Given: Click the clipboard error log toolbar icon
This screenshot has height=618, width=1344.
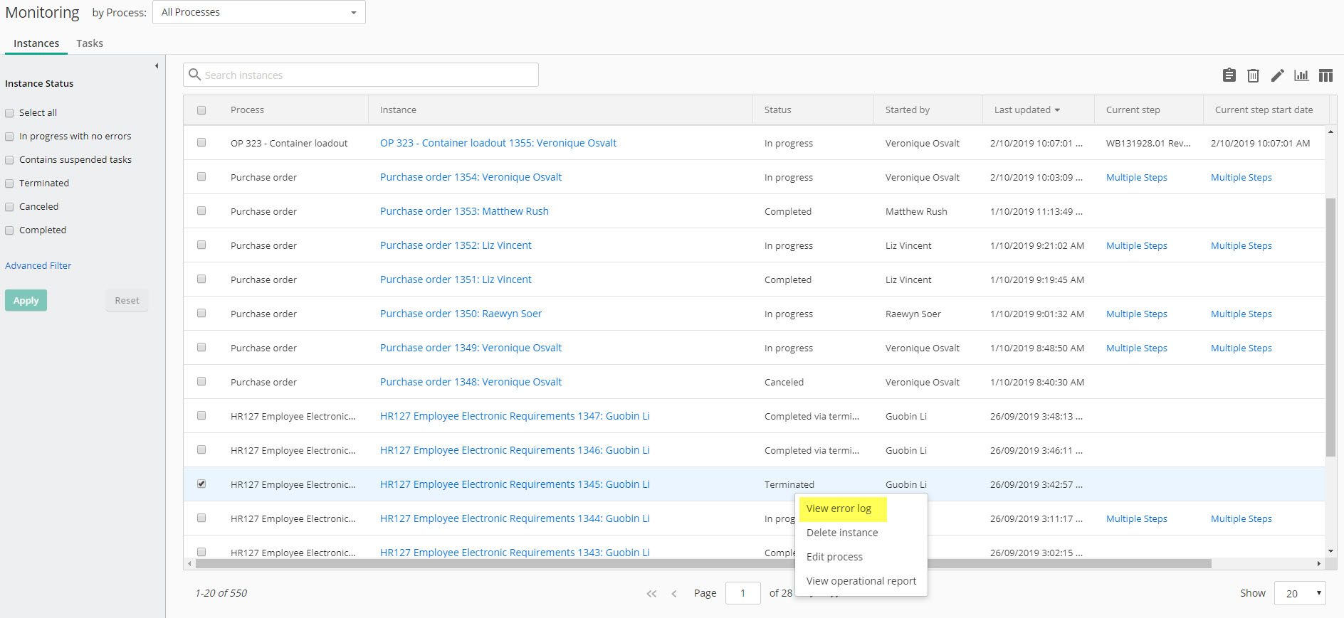Looking at the screenshot, I should coord(1229,75).
